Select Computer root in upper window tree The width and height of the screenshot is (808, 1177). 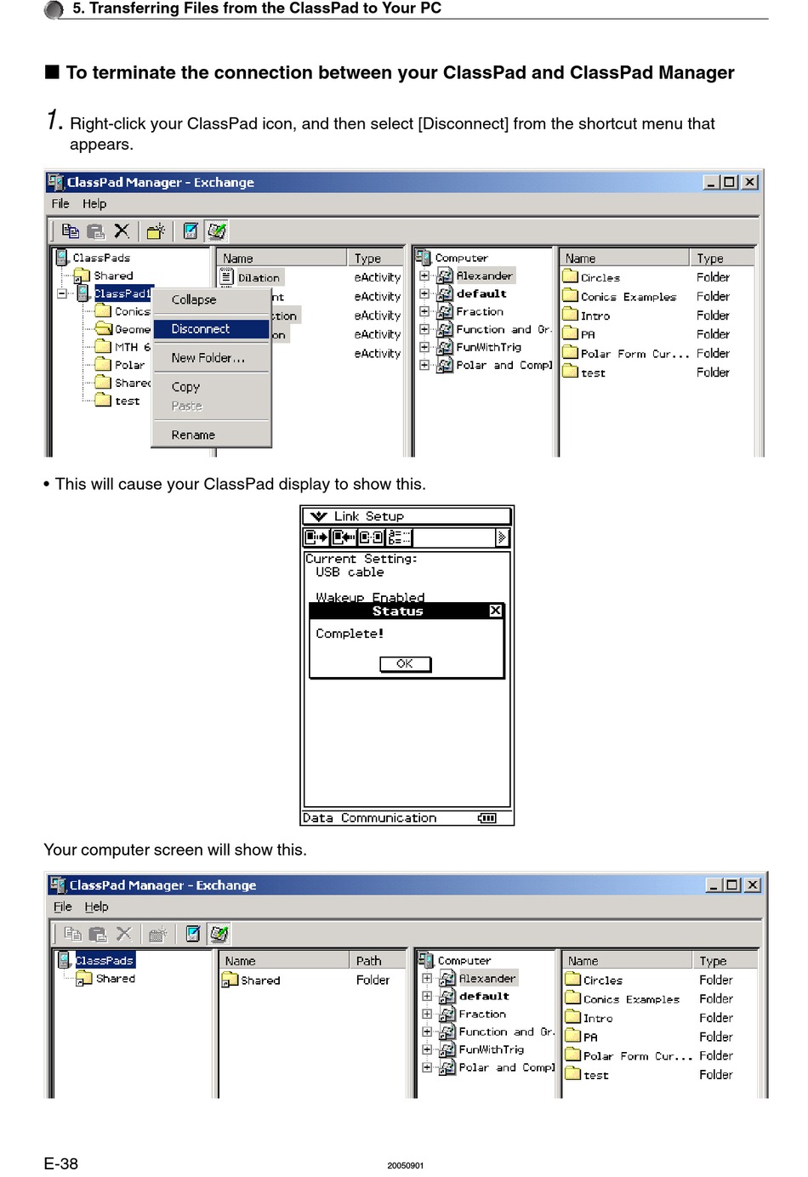[x=462, y=258]
